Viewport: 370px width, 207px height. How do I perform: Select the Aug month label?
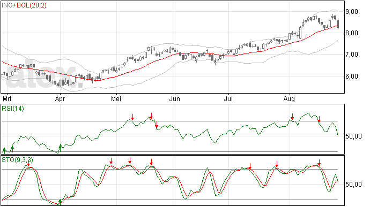click(289, 98)
